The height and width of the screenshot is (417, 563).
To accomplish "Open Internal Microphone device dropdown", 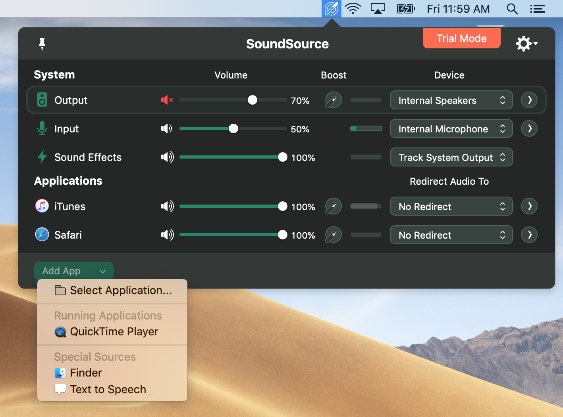I will pos(451,129).
